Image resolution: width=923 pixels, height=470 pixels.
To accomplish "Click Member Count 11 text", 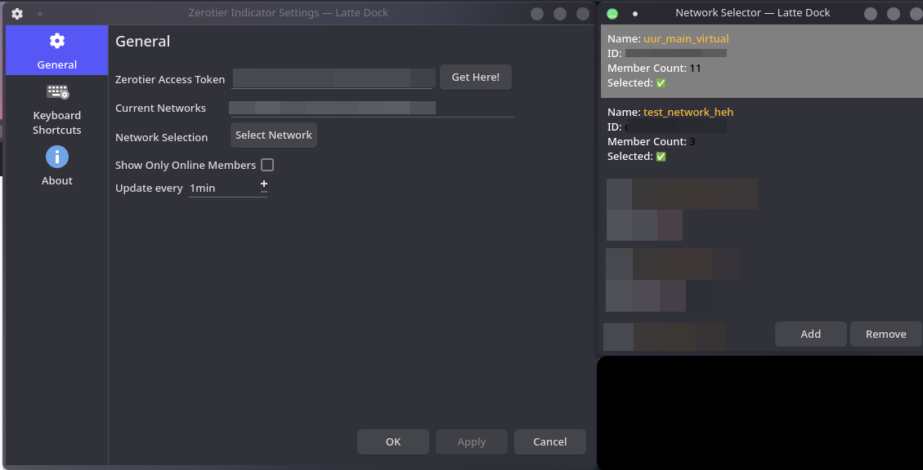I will pos(654,69).
